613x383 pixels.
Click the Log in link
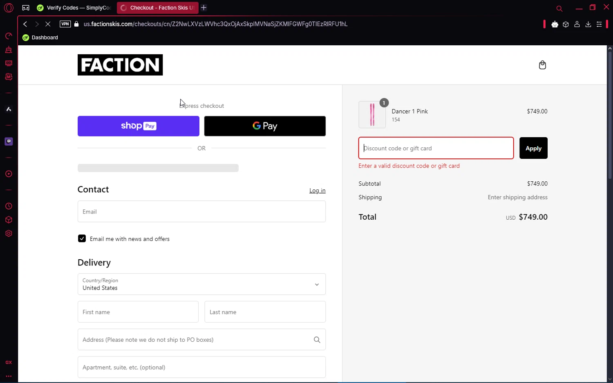coord(317,191)
